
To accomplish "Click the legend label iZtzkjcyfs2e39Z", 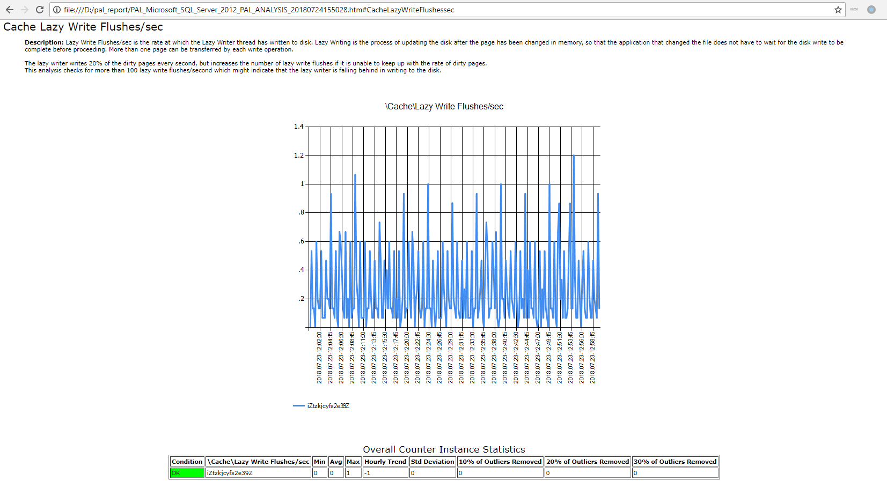I will point(328,406).
